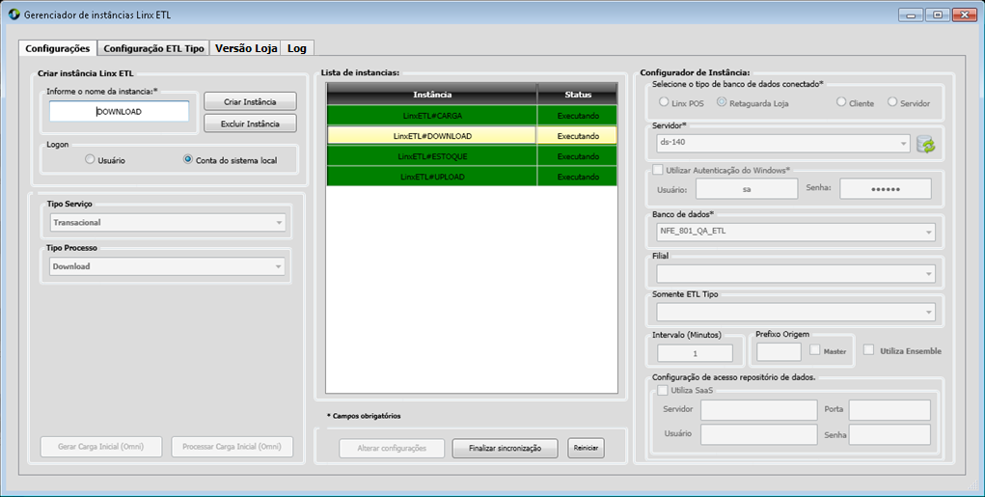The height and width of the screenshot is (497, 985).
Task: Click the Reiniciar button
Action: click(x=587, y=448)
